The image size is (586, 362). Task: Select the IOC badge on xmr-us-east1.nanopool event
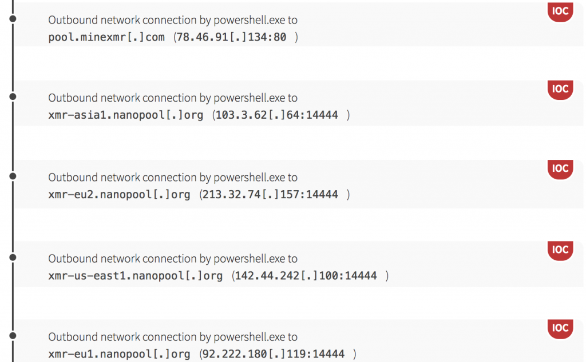(x=560, y=250)
